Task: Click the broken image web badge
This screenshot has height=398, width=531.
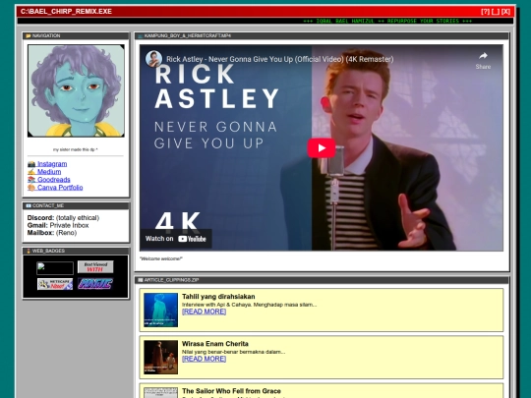Action: (55, 268)
